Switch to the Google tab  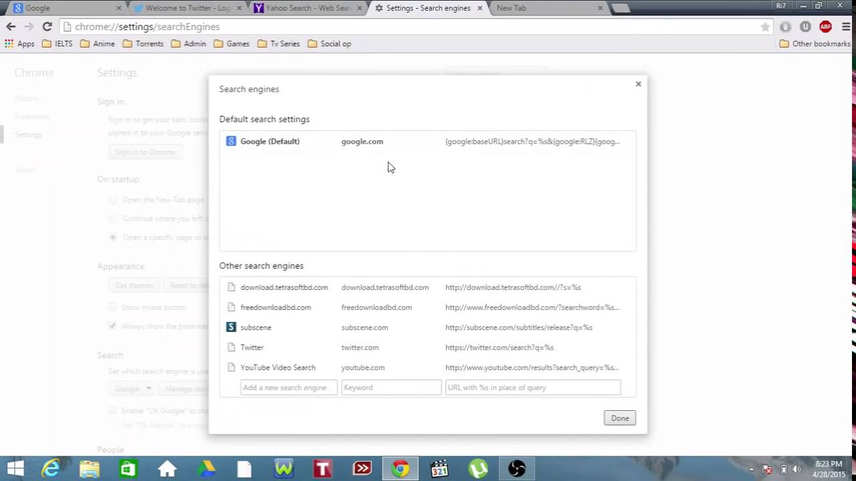click(66, 8)
